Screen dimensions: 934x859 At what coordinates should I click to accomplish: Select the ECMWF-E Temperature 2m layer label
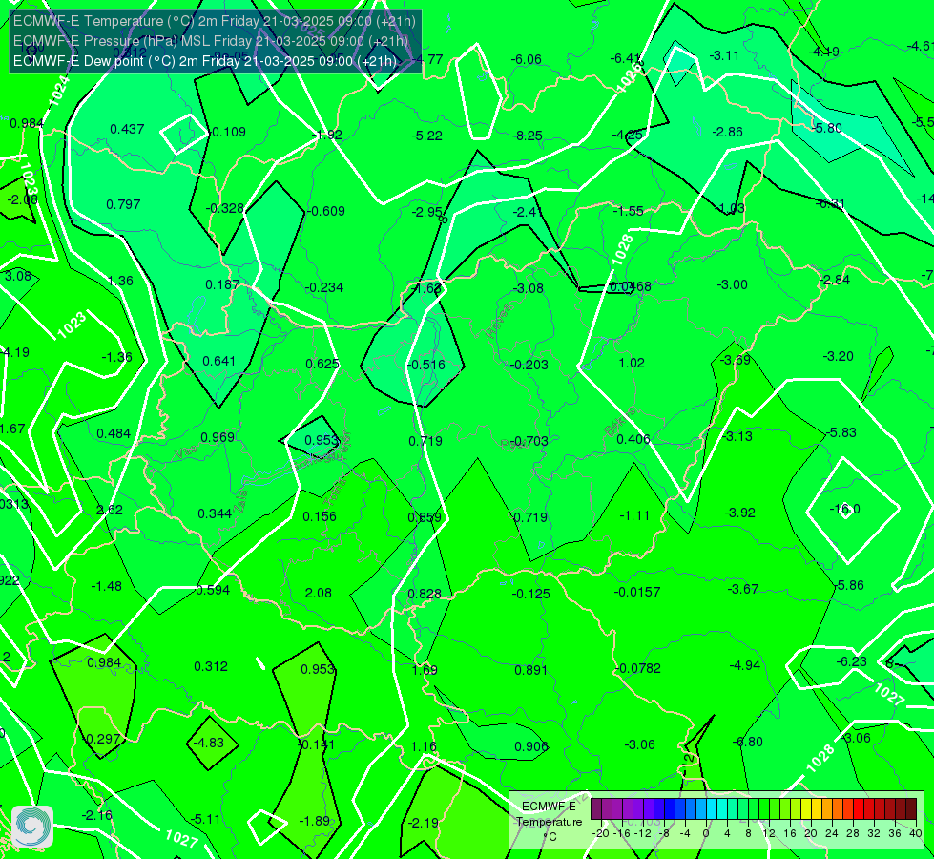click(215, 21)
